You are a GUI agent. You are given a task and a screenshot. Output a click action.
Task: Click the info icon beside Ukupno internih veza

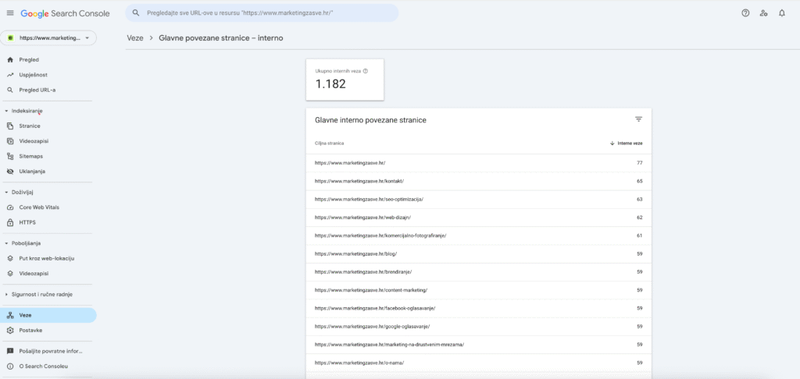coord(366,71)
